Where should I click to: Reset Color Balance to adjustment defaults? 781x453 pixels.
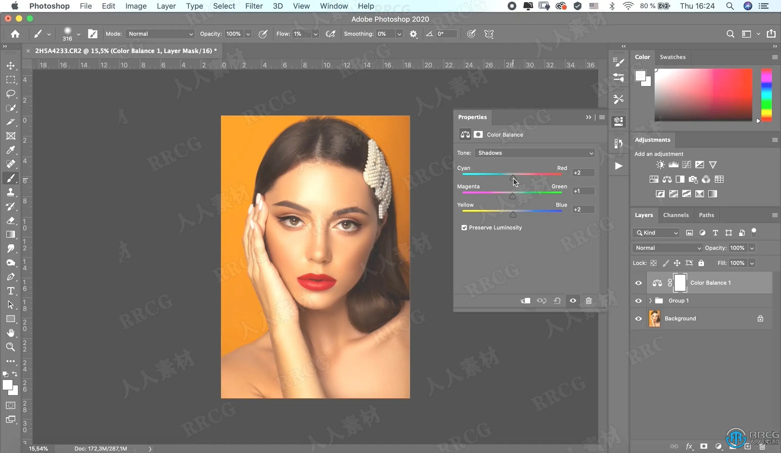(x=557, y=301)
